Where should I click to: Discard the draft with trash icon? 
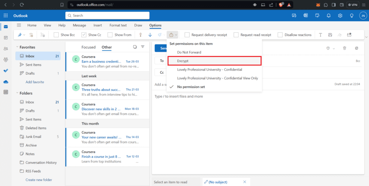pyautogui.click(x=345, y=48)
